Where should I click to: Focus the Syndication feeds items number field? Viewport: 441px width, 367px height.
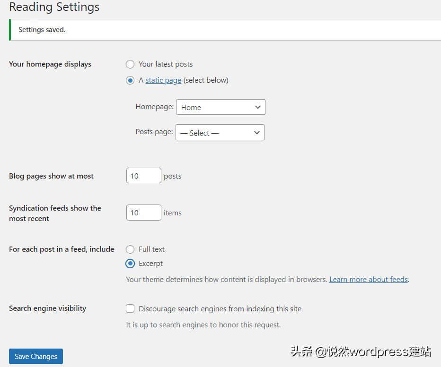144,213
